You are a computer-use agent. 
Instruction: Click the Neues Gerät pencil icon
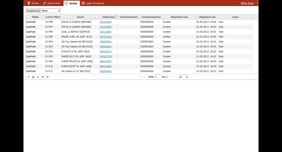click(x=45, y=3)
